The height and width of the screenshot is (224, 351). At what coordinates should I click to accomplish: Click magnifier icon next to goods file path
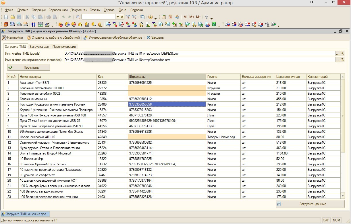click(342, 53)
